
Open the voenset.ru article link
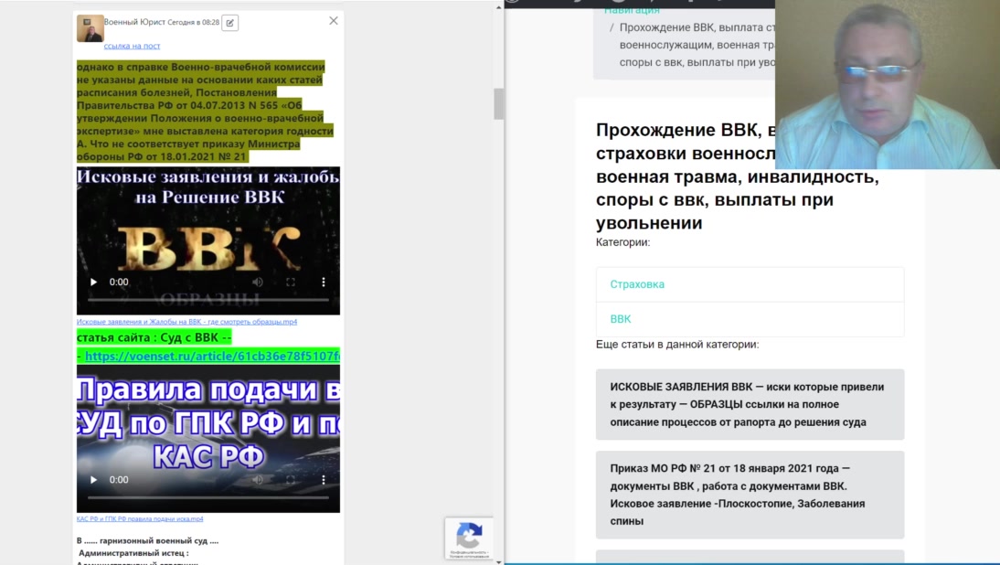point(212,356)
